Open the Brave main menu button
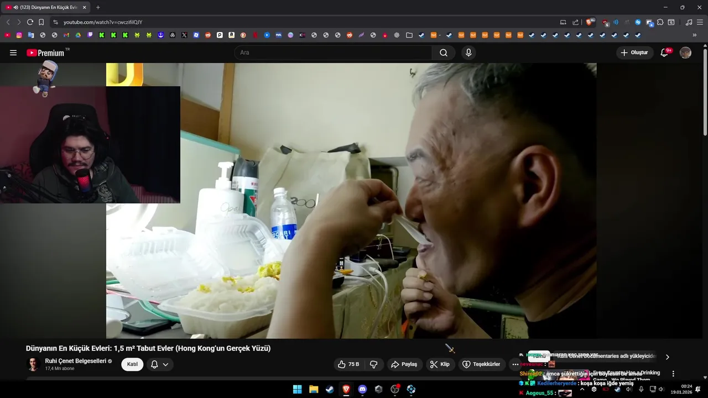 click(700, 22)
